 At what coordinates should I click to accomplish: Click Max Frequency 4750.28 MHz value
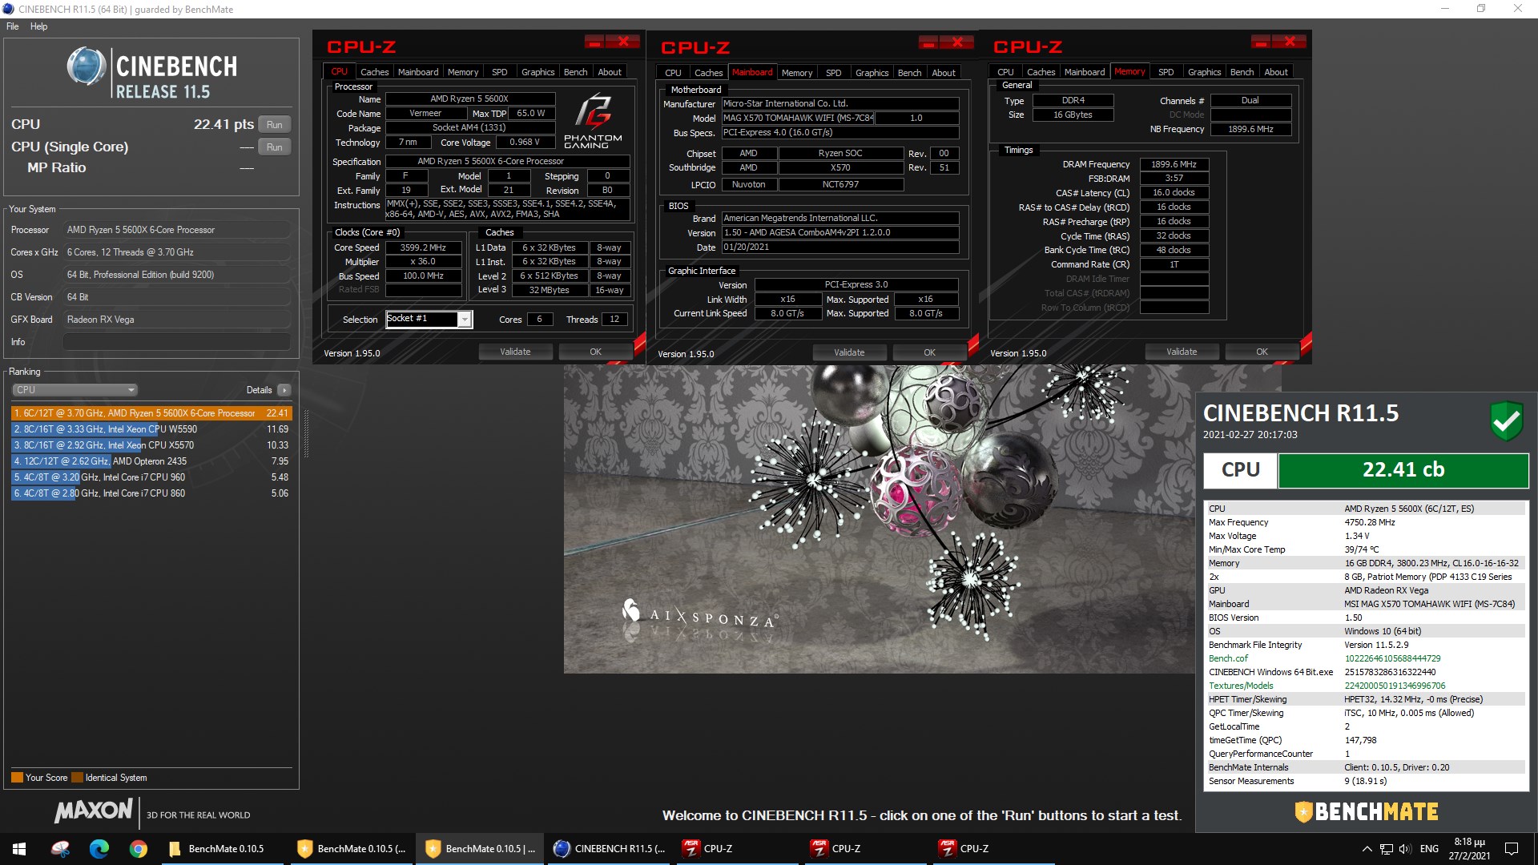[1369, 522]
